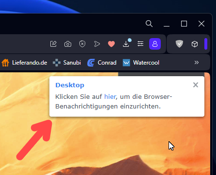
Task: Minimize the browser window
Action: 167,24
